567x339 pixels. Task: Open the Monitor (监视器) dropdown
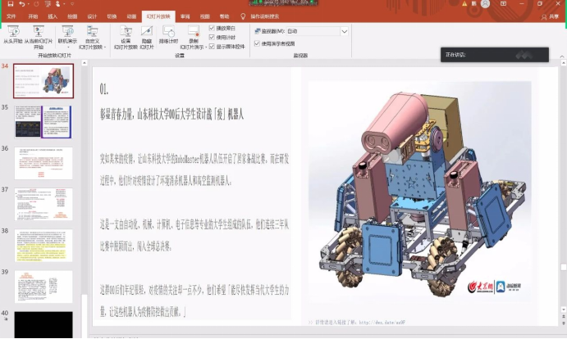[345, 31]
